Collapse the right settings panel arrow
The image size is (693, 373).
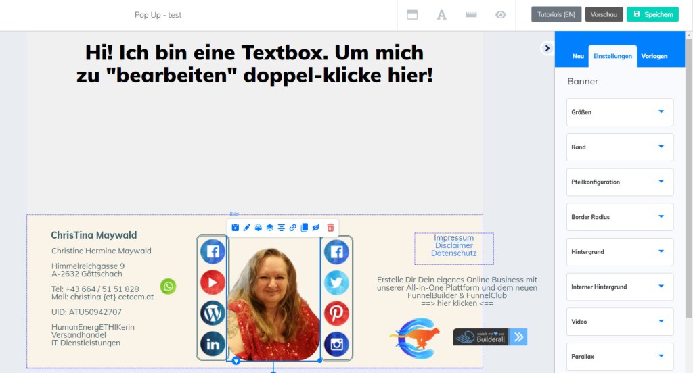click(547, 48)
